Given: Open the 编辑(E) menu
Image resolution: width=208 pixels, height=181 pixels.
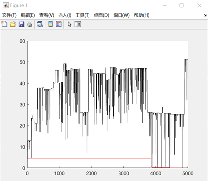Looking at the screenshot, I should [28, 15].
